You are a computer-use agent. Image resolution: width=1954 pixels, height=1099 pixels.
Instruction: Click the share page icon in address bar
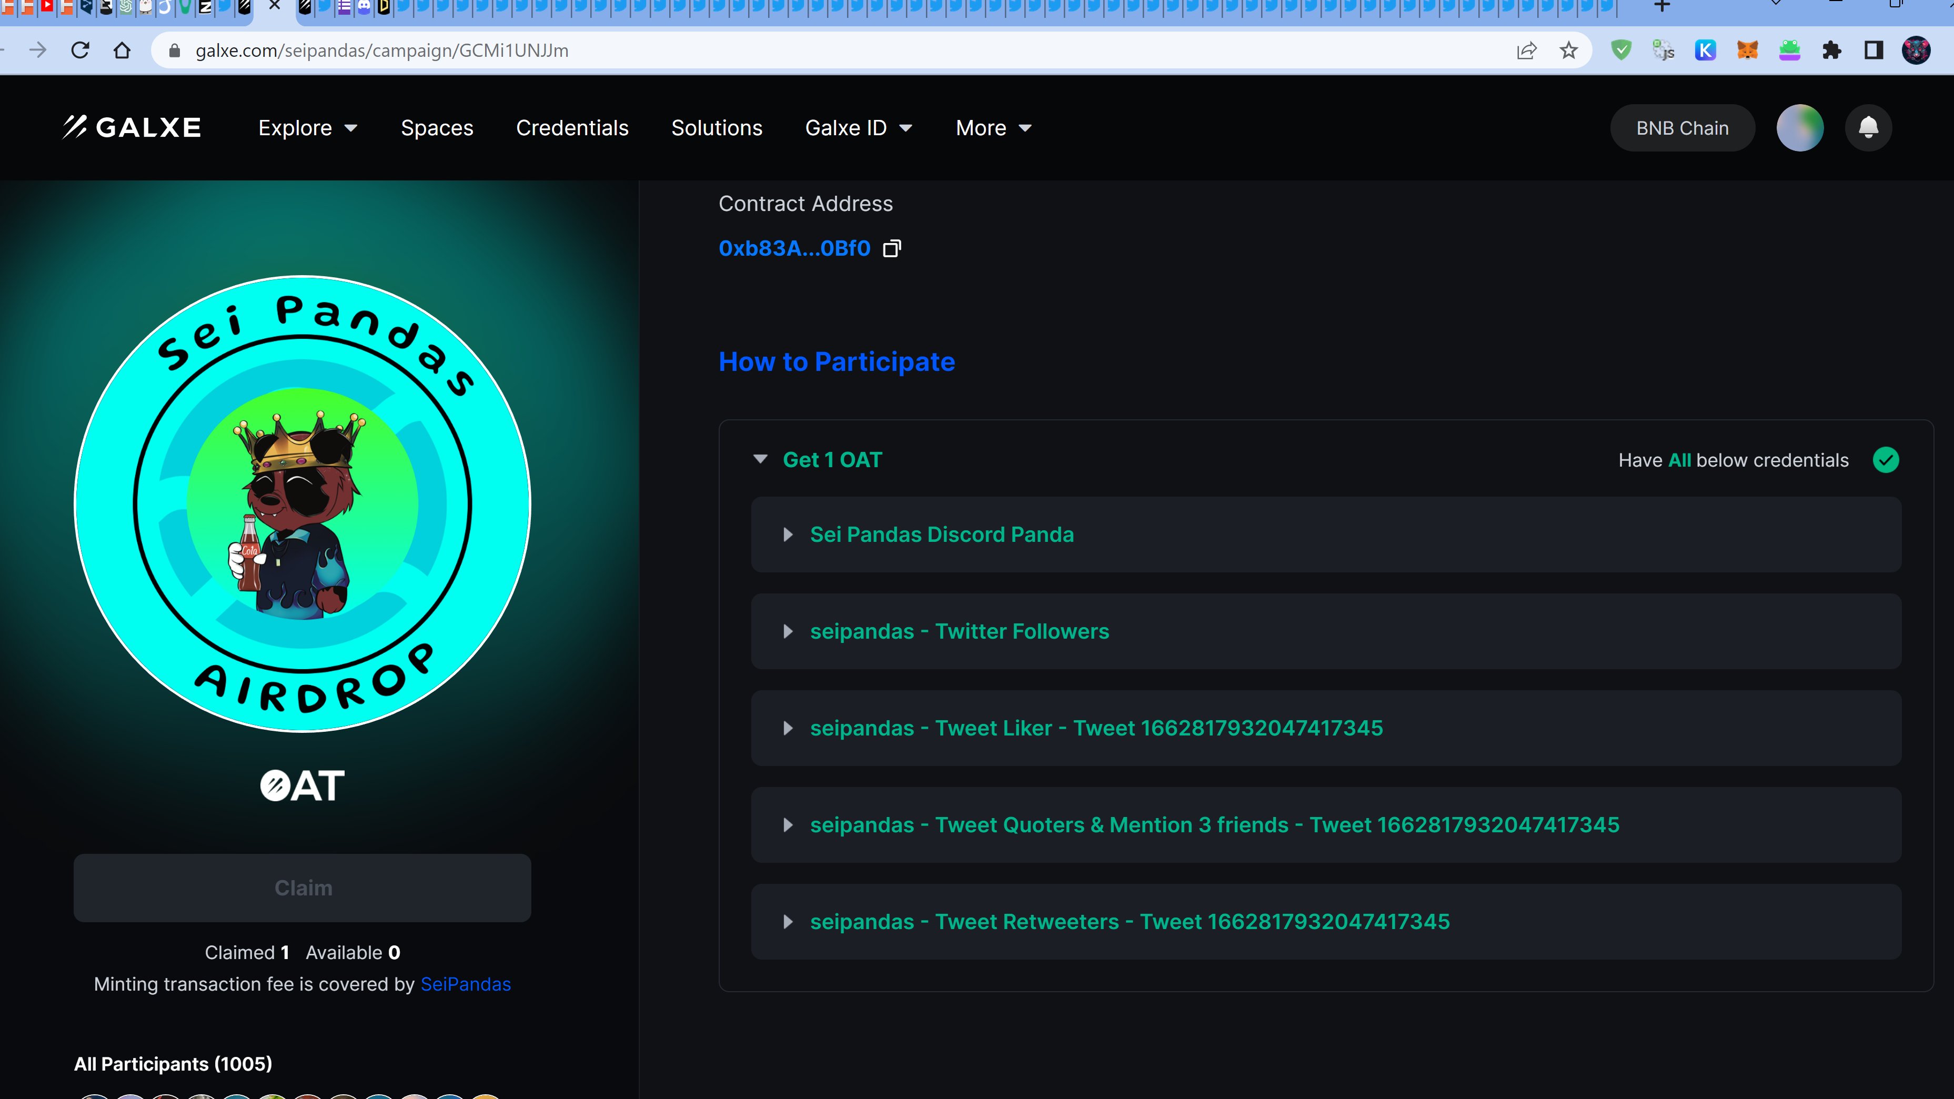[1526, 51]
